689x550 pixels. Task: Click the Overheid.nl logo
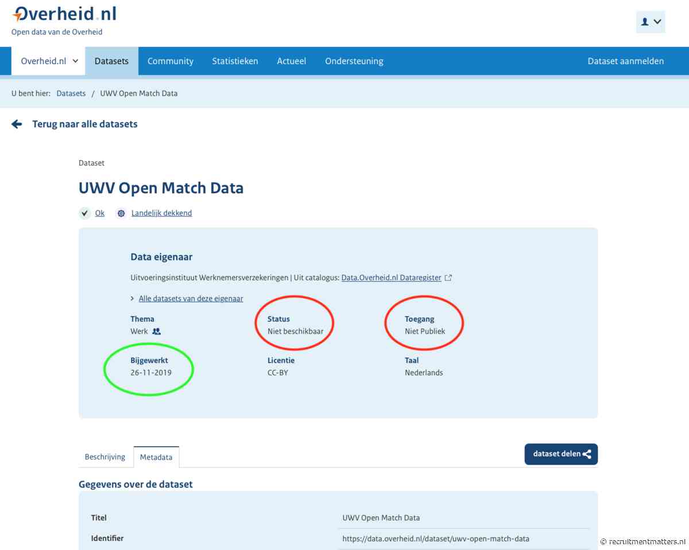coord(64,14)
